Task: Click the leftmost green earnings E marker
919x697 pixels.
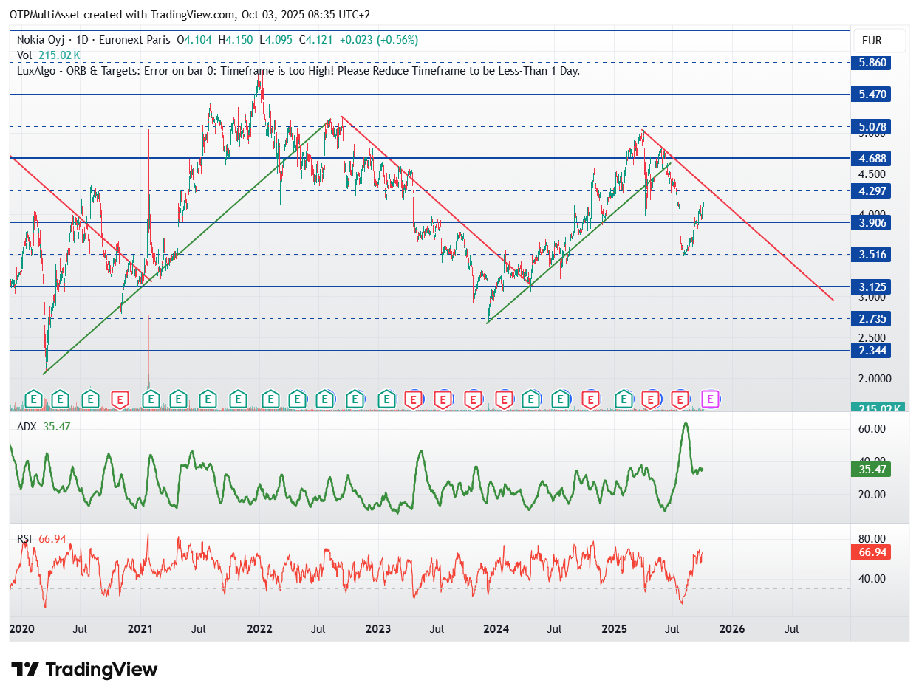Action: pos(33,399)
